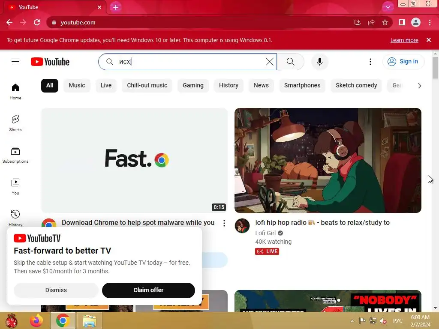This screenshot has width=439, height=329.
Task: Open Chrome profile avatar
Action: (416, 22)
